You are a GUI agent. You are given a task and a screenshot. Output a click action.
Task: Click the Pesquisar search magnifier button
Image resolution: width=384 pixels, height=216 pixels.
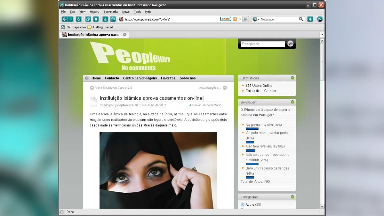290,44
